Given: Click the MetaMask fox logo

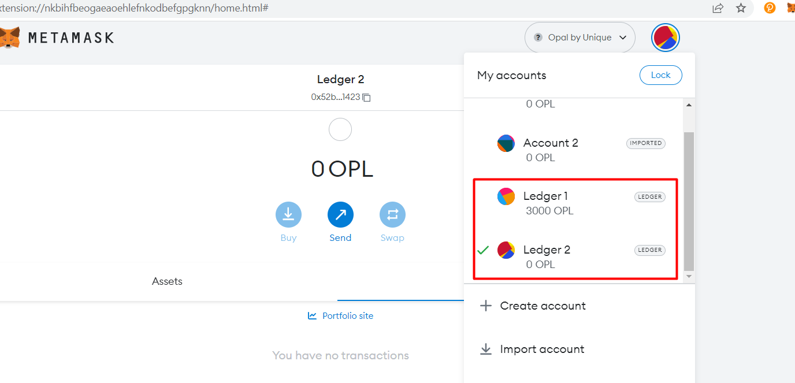Looking at the screenshot, I should [x=9, y=38].
